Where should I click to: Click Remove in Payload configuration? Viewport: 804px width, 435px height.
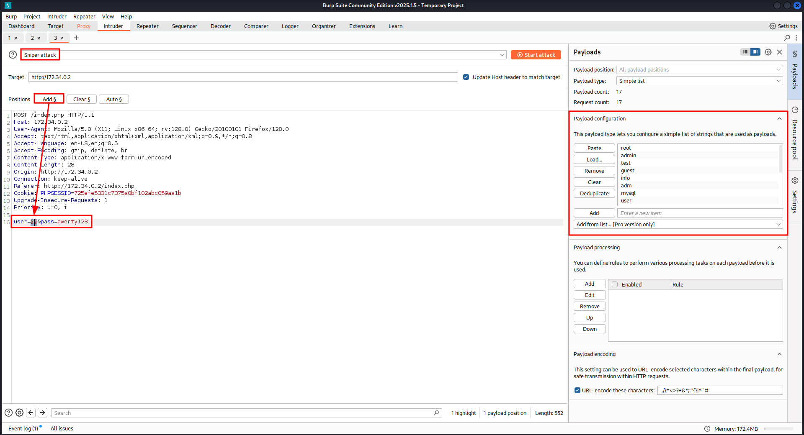[594, 171]
